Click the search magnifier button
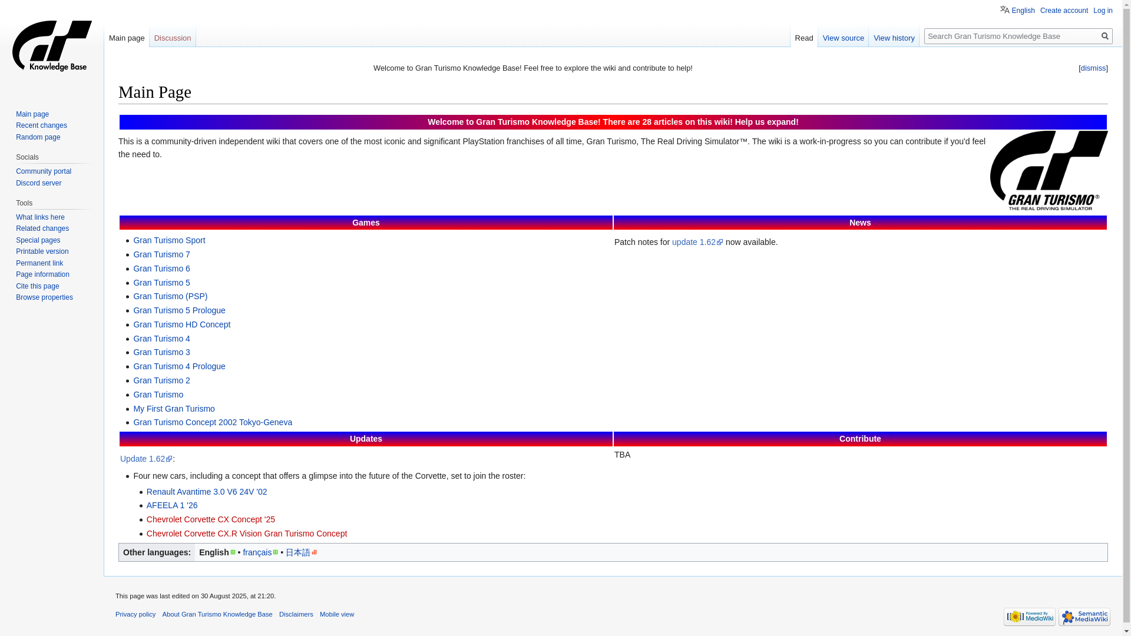1131x636 pixels. (1105, 36)
